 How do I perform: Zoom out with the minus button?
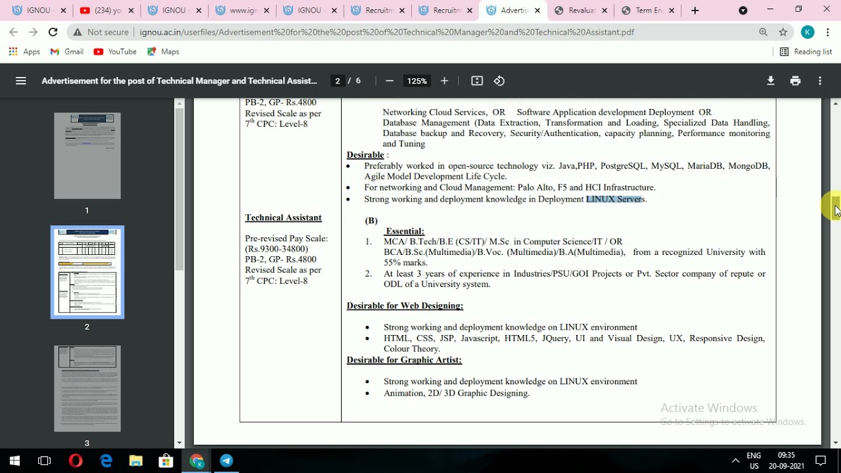point(390,81)
